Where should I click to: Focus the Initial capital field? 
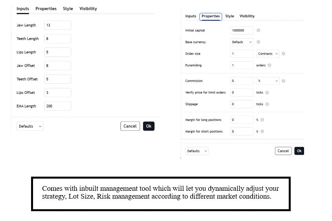(x=242, y=30)
